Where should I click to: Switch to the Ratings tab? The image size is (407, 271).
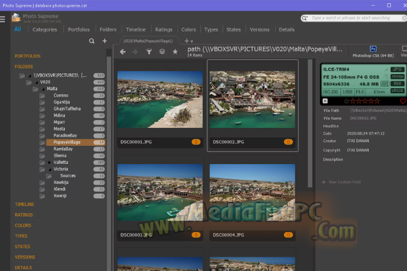coord(164,29)
